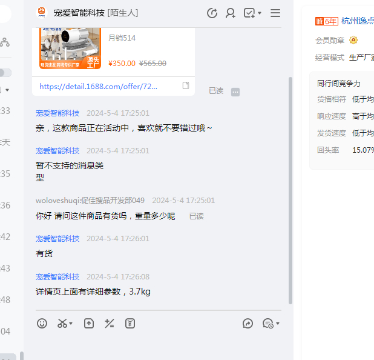Click the message text 有货
Viewport: 374px width, 360px height.
tap(44, 253)
